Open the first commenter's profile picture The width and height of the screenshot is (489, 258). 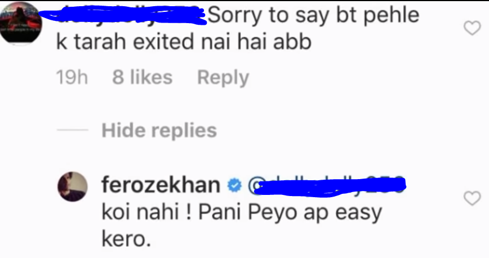21,24
